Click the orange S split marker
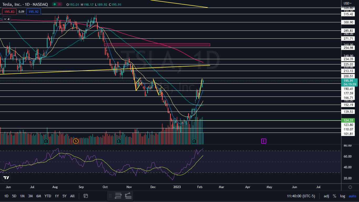The height and width of the screenshot is (202, 359). [76, 141]
